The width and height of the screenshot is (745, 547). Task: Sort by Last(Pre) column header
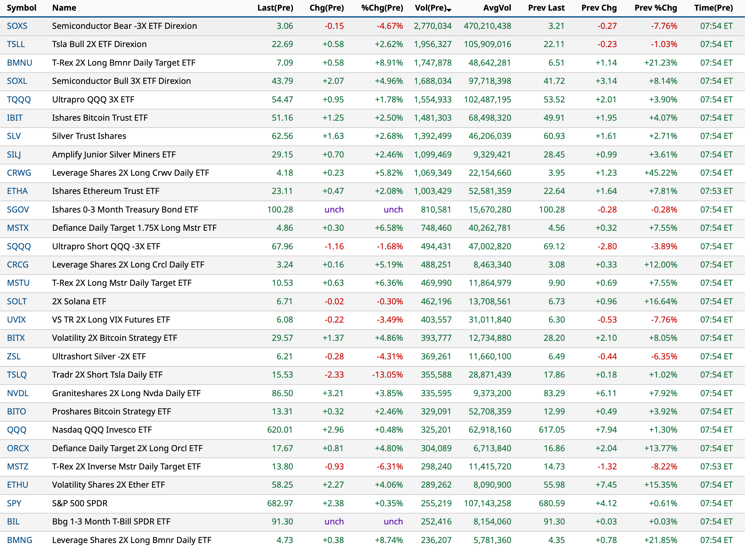click(275, 8)
